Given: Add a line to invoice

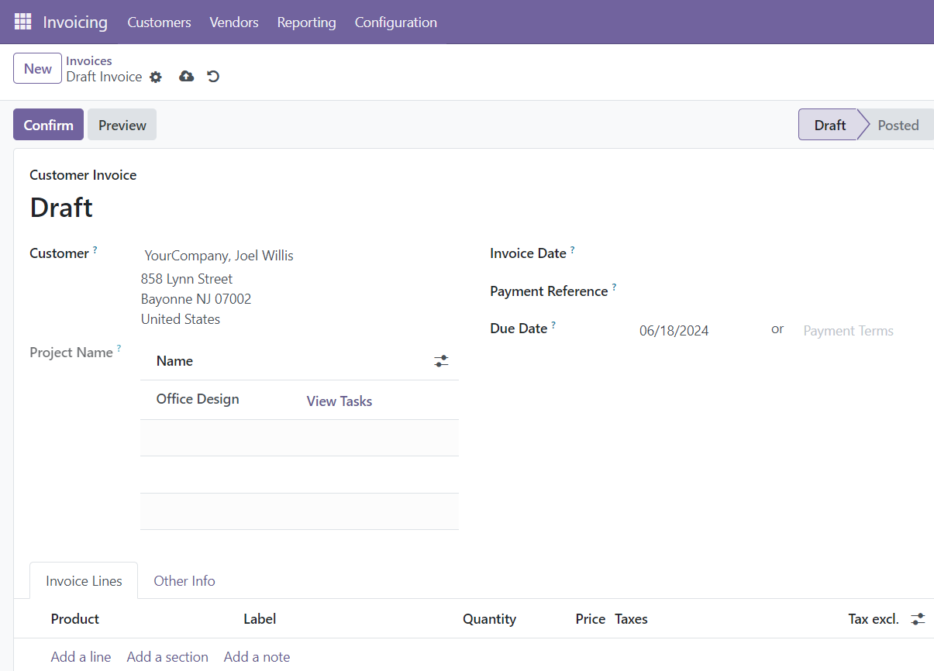Looking at the screenshot, I should pyautogui.click(x=81, y=656).
